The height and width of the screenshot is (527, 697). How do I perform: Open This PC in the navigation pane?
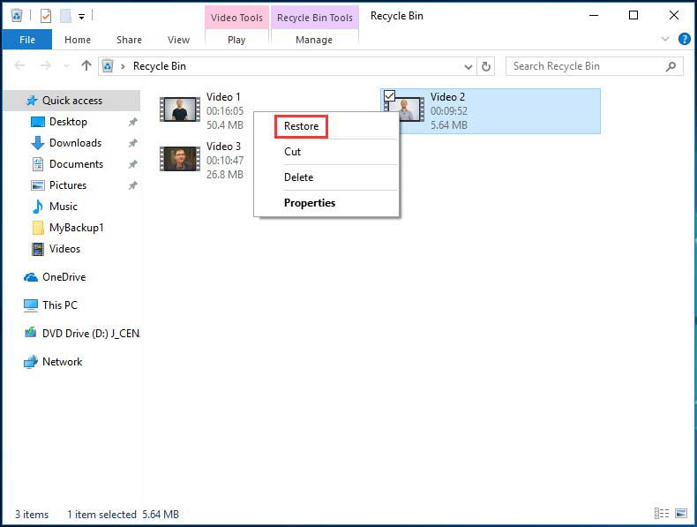click(60, 305)
